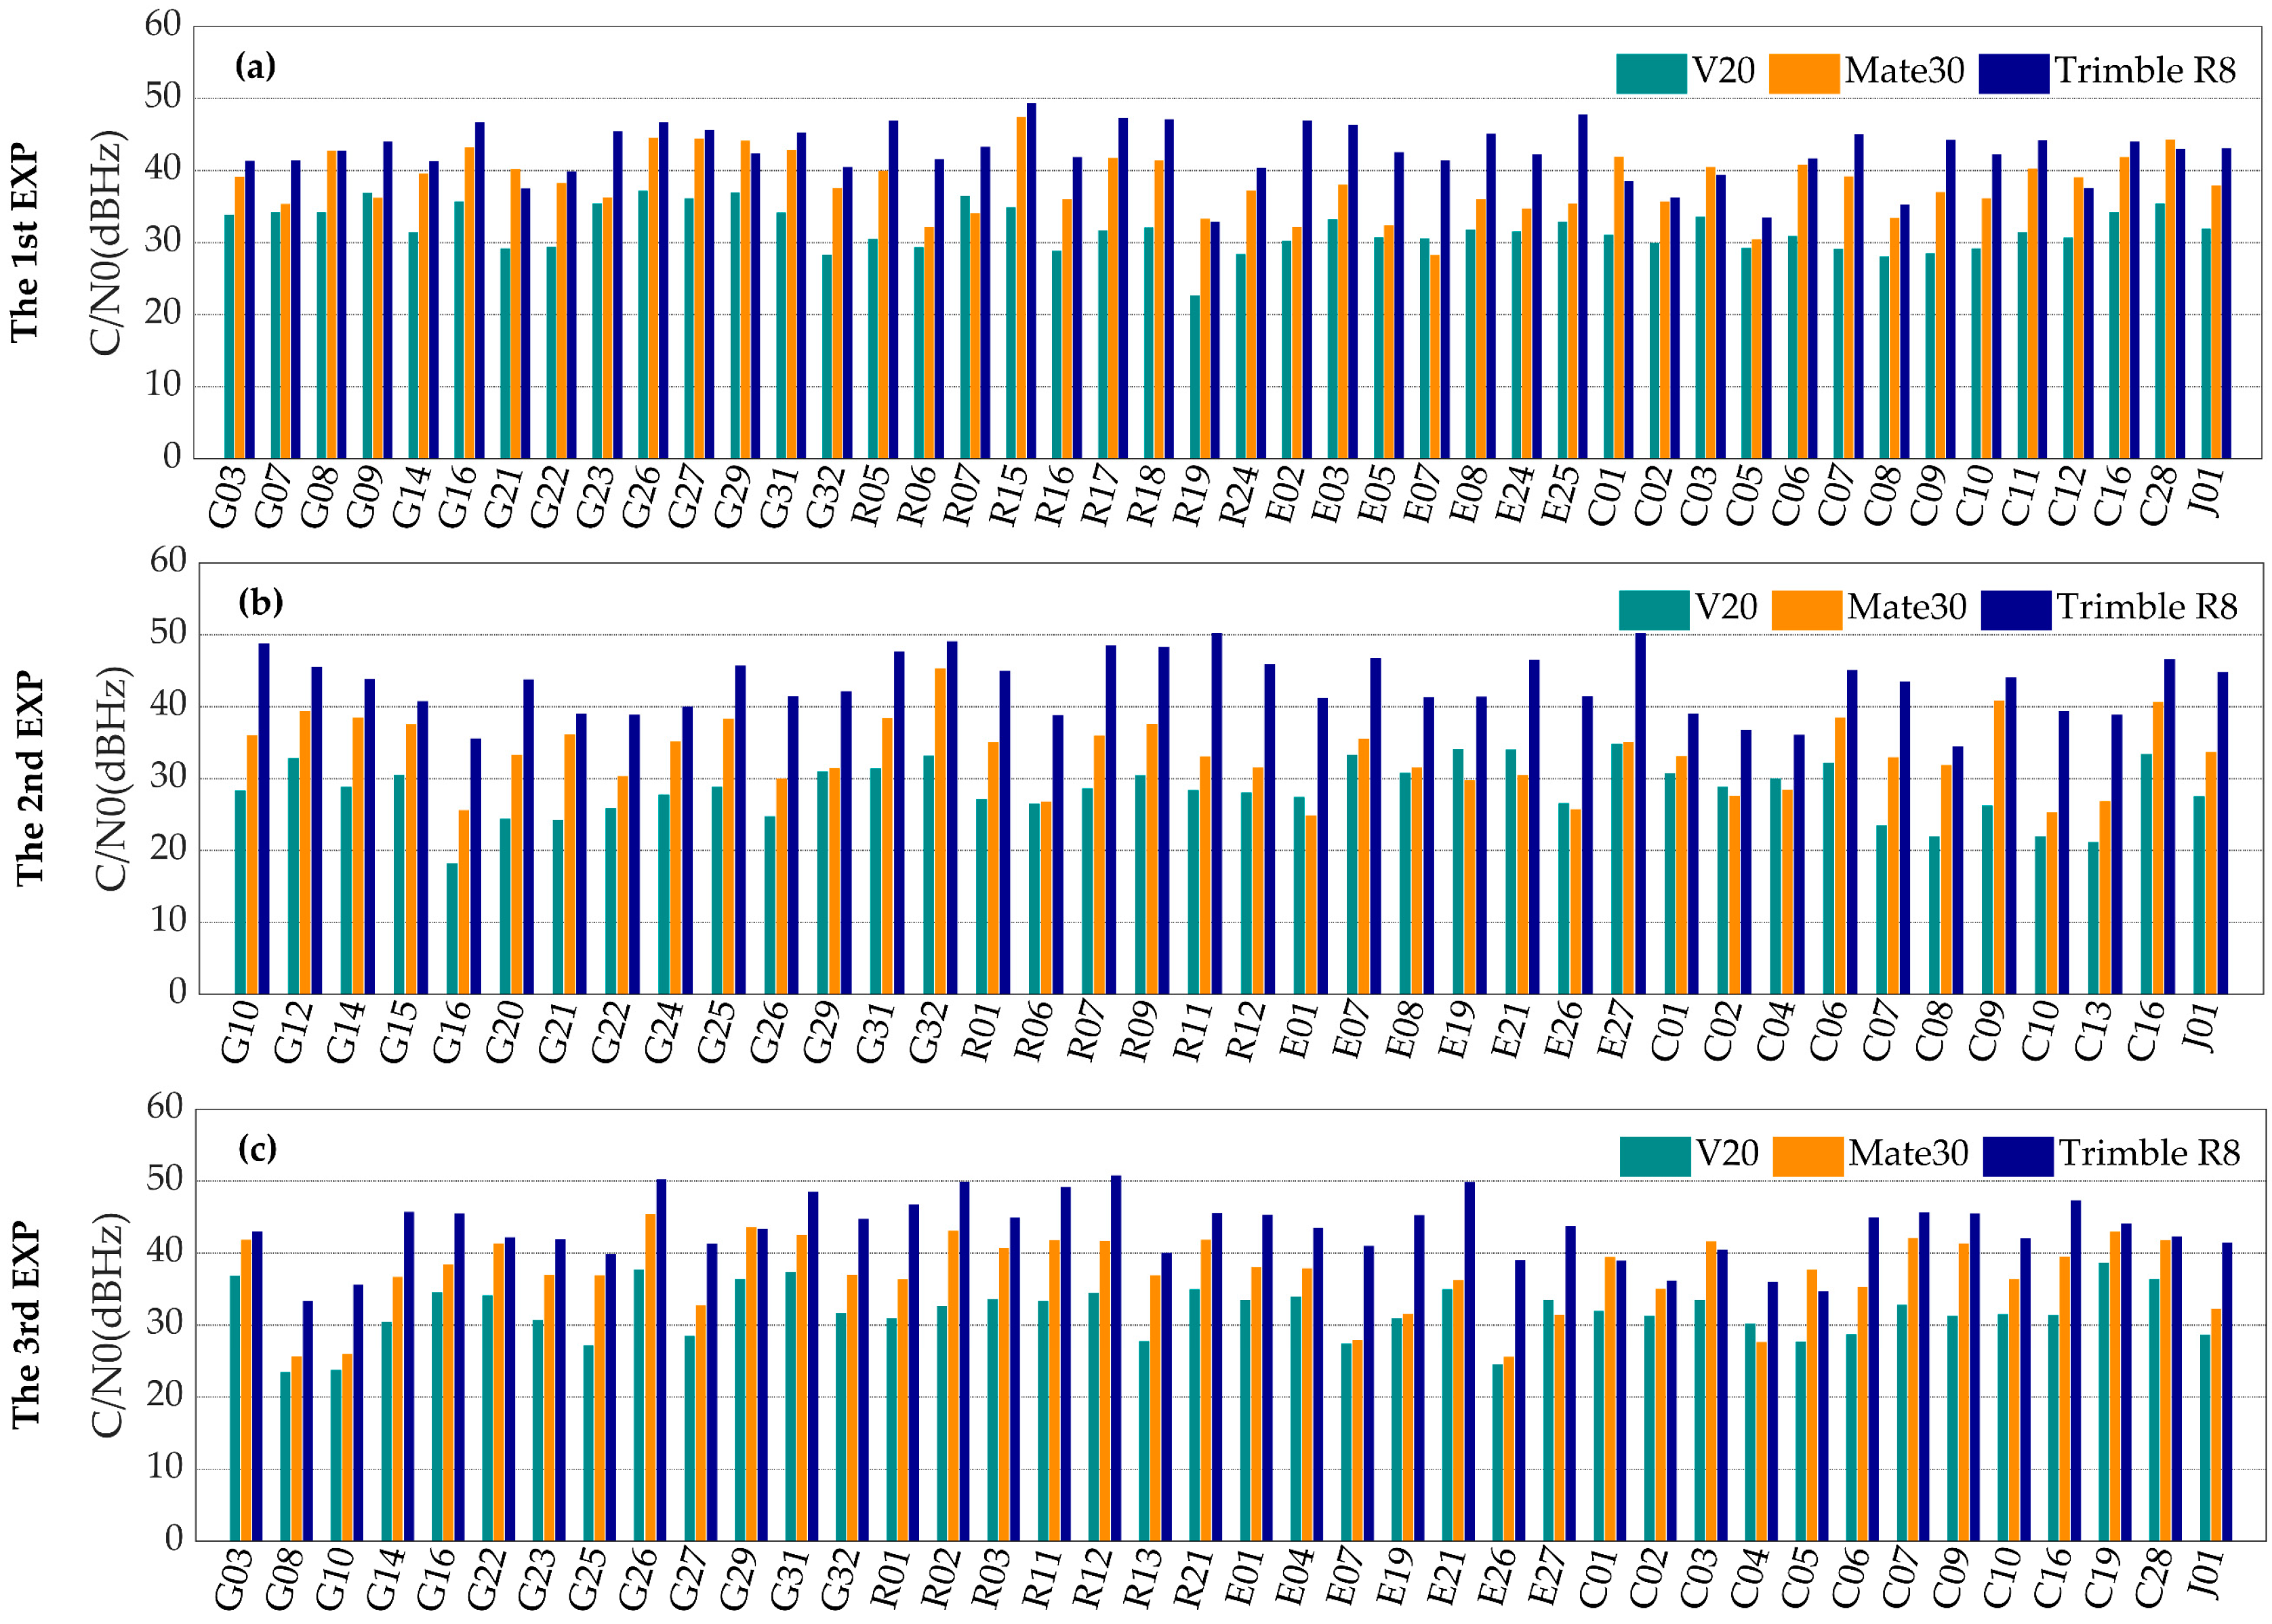The width and height of the screenshot is (2272, 1624).
Task: Click the 50 y-axis tick label in panel (a)
Action: (x=163, y=96)
